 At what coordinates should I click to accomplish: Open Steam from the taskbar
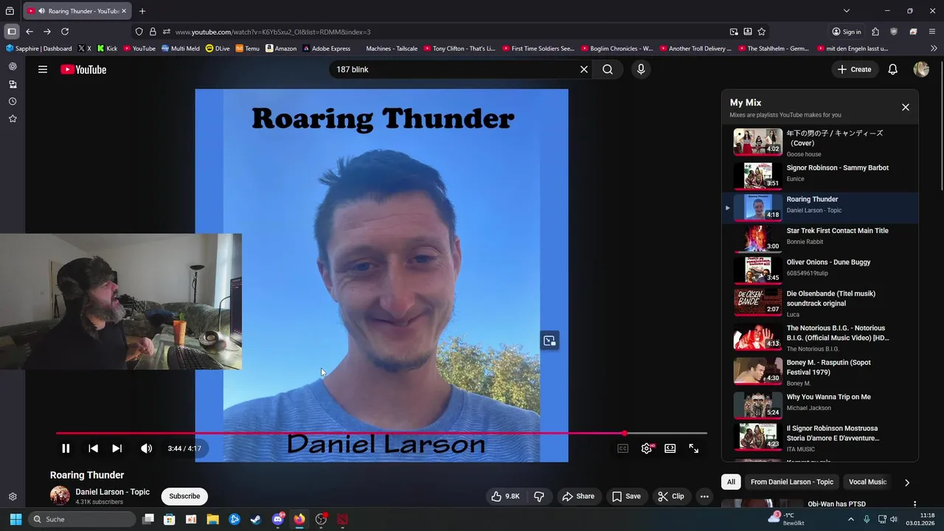click(255, 519)
